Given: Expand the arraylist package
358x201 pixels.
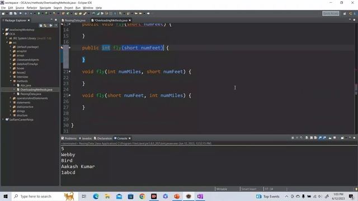Looking at the screenshot, I should (10, 51).
